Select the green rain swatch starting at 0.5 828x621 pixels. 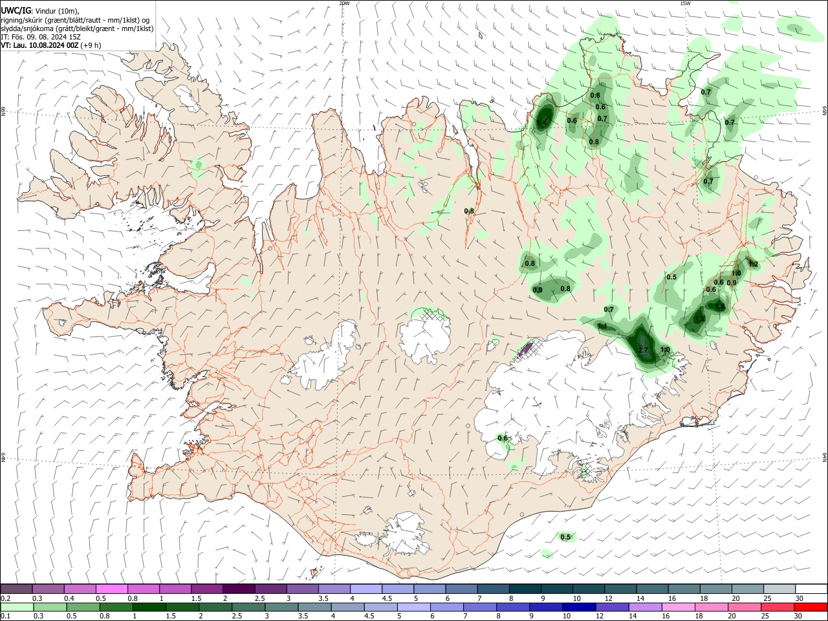point(83,607)
